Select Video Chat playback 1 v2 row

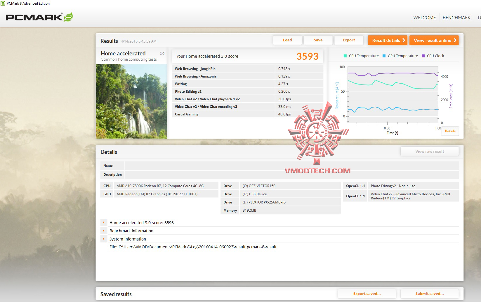click(x=248, y=99)
